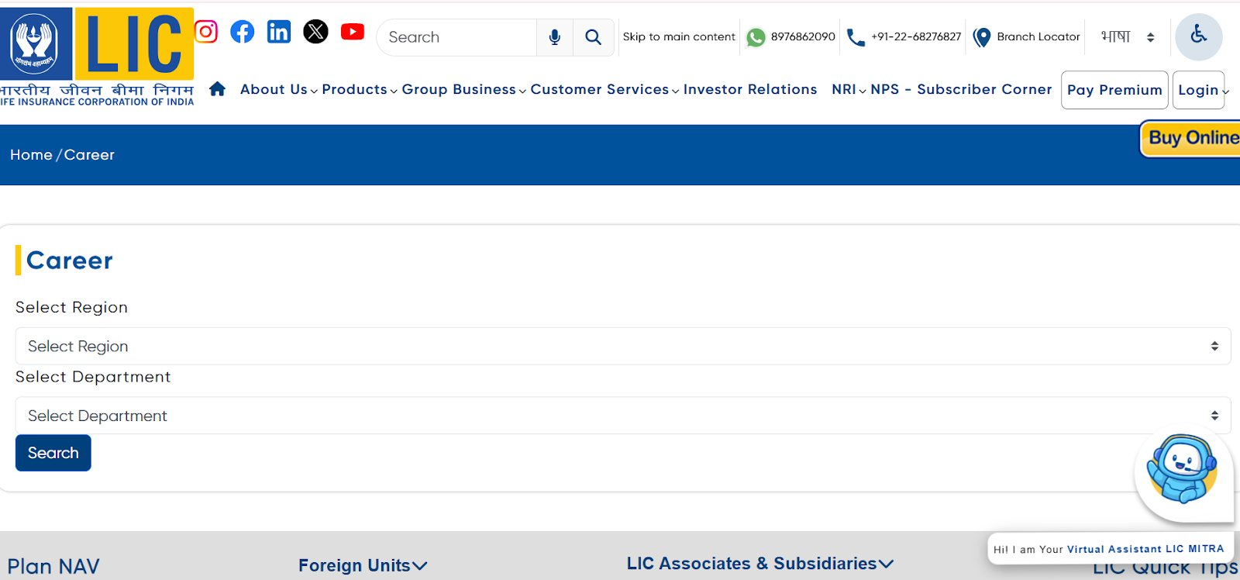
Task: Click Home in the breadcrumb
Action: pyautogui.click(x=31, y=155)
